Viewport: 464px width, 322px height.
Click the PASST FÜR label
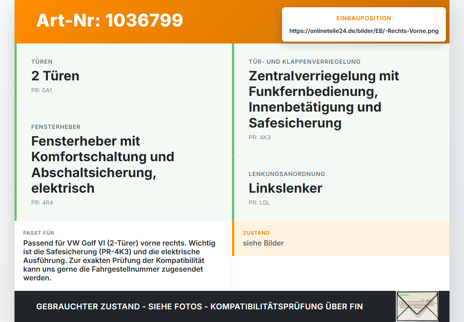point(38,233)
